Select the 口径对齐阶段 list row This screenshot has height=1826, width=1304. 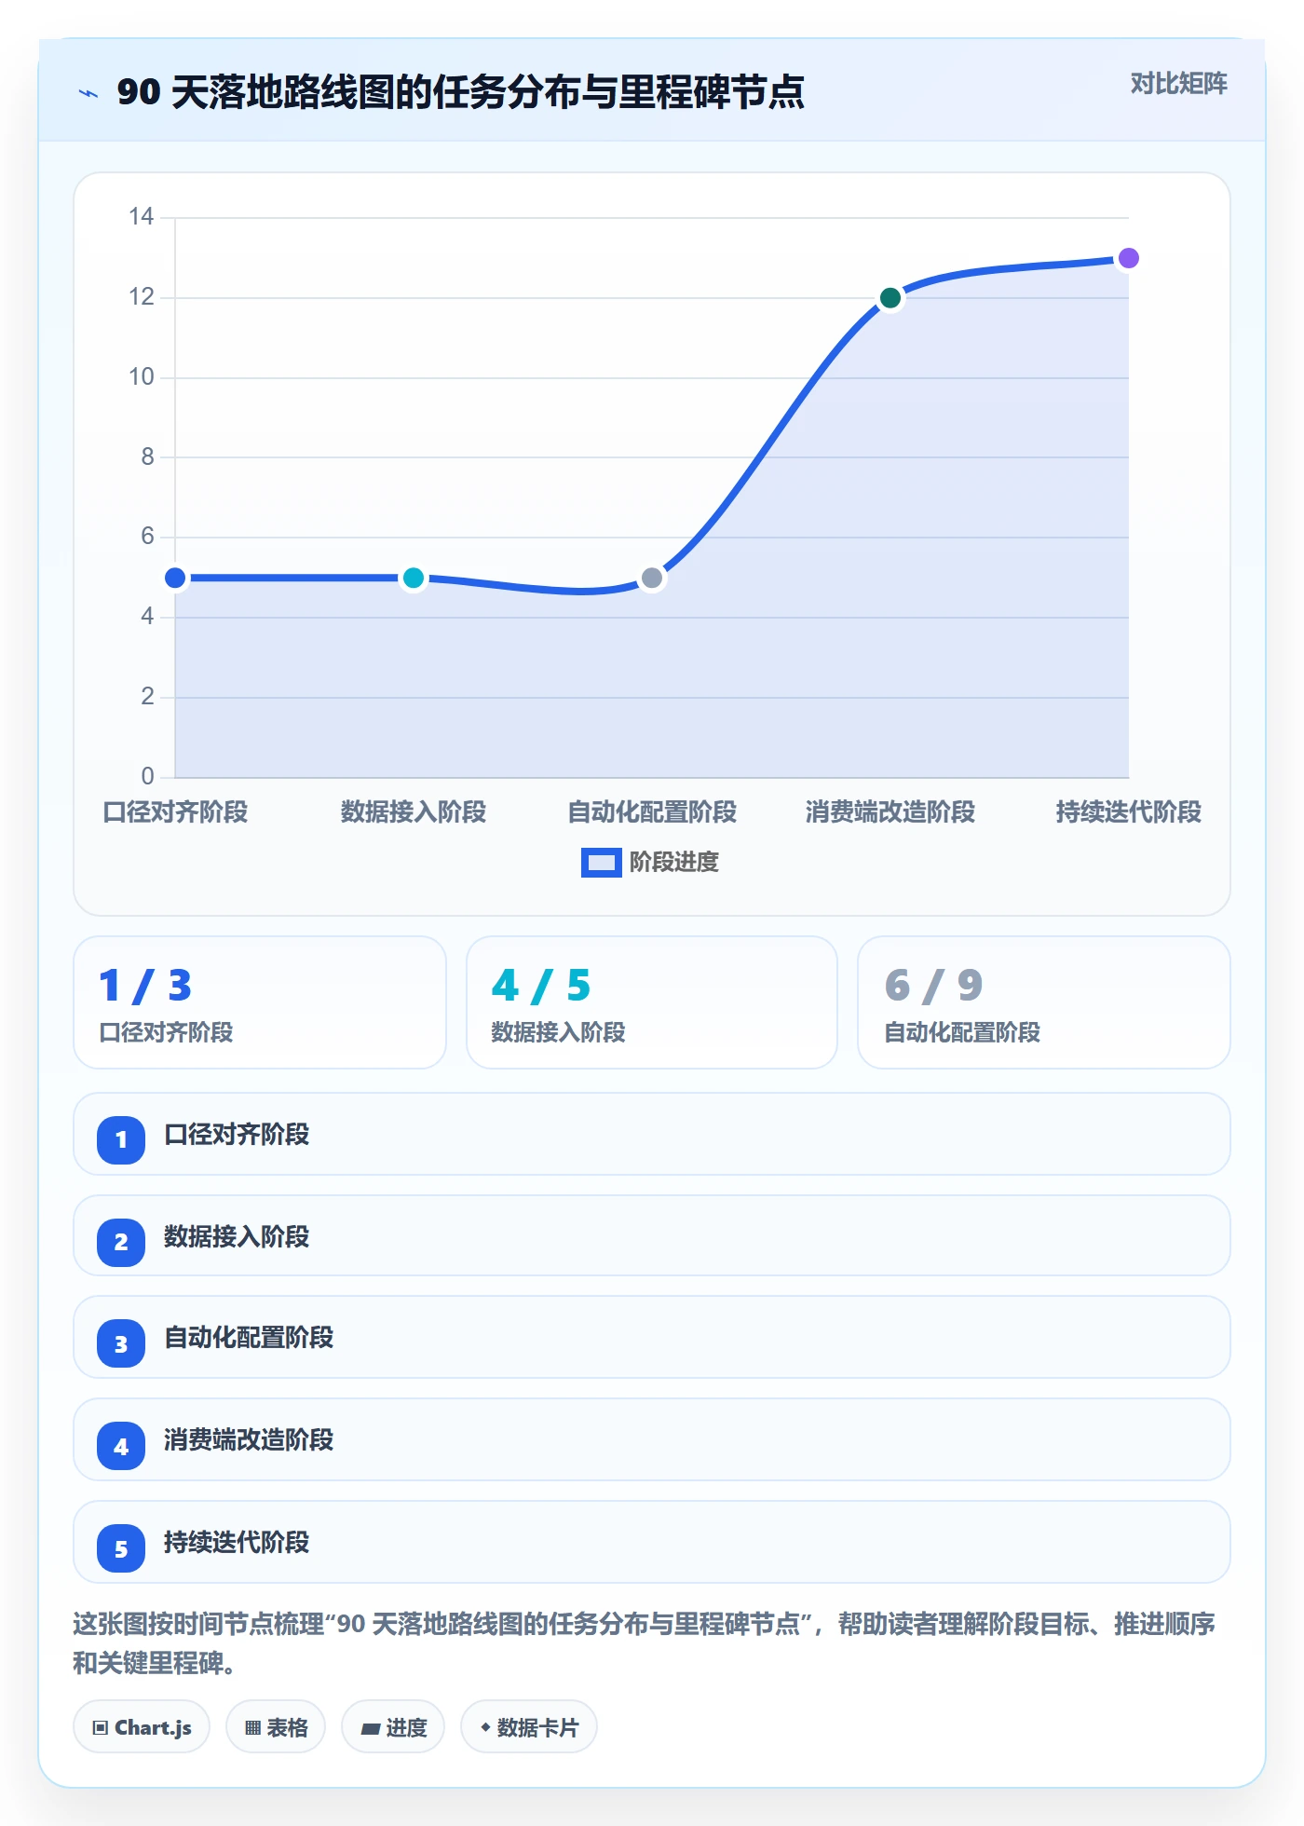click(x=652, y=1135)
